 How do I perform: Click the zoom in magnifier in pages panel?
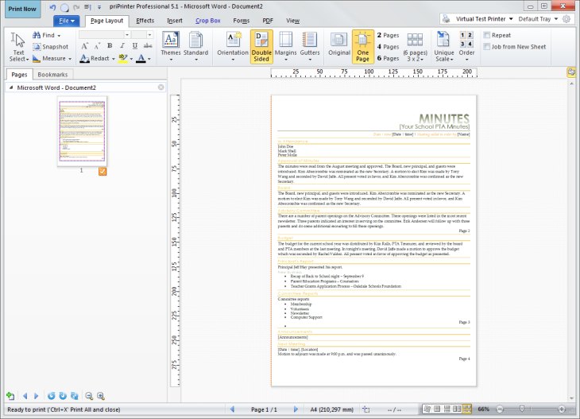pos(101,396)
